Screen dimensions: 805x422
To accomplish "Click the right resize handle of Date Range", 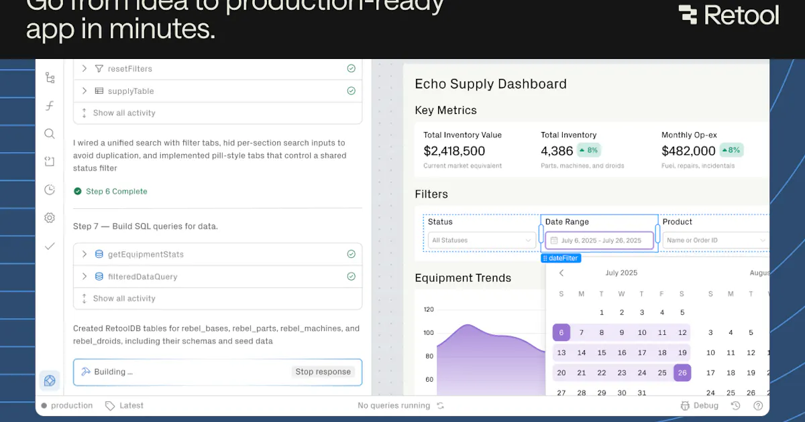I will [x=657, y=233].
